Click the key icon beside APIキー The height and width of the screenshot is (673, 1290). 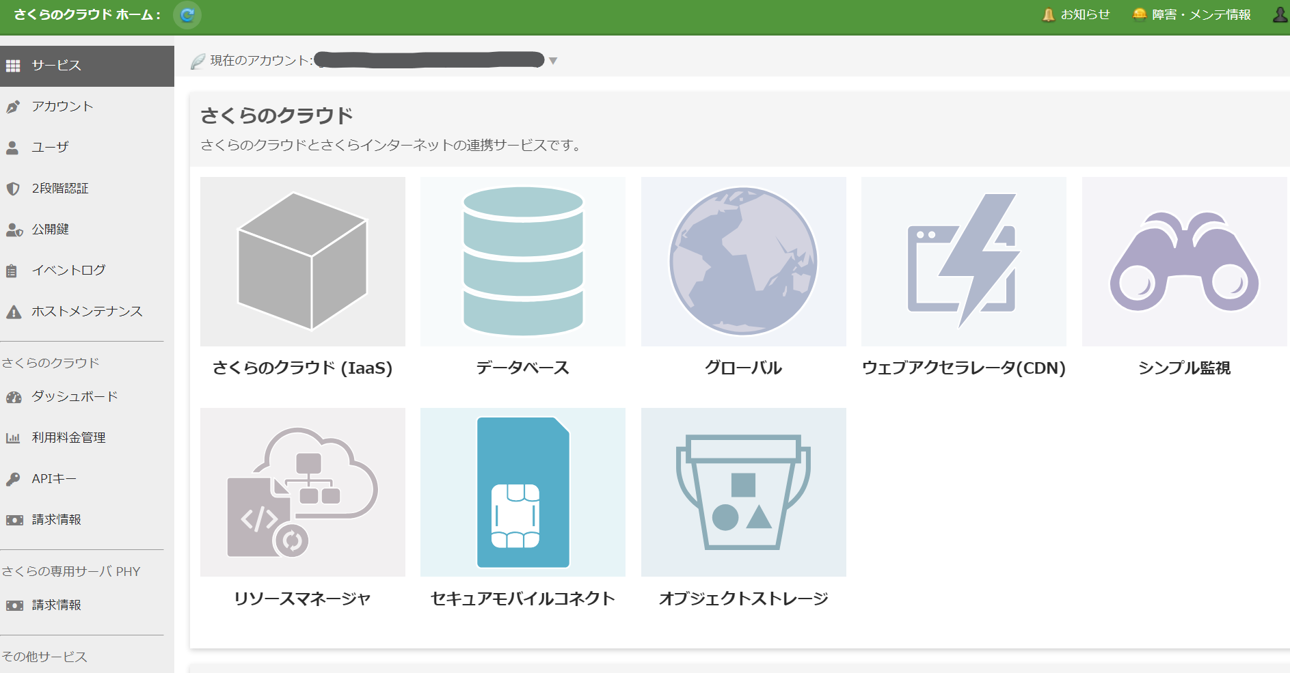point(13,479)
